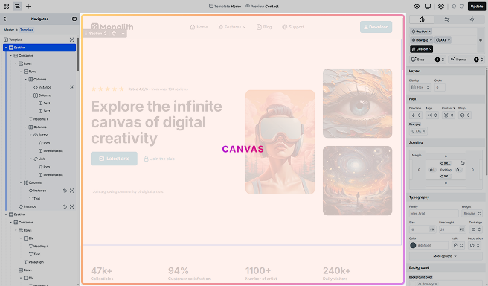Viewport: 488px width, 286px height.
Task: Collapse the selected Section tree node
Action: (x=6, y=48)
